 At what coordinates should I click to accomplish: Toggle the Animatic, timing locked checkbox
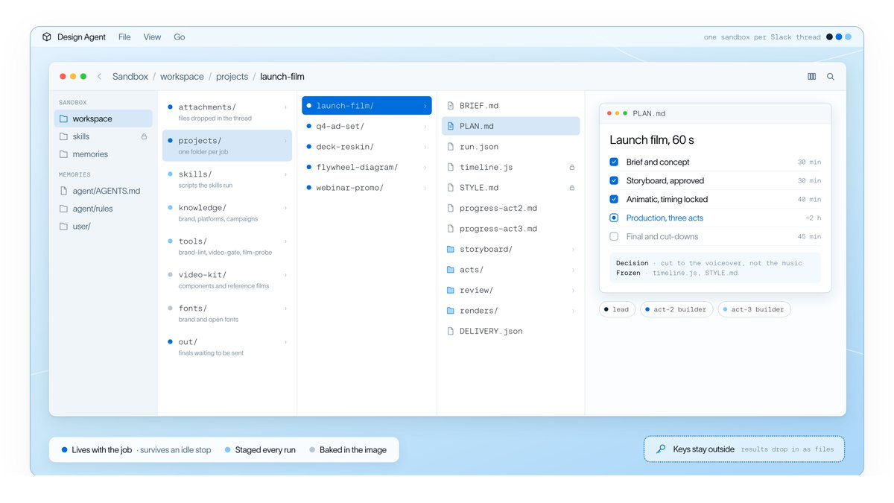point(614,199)
